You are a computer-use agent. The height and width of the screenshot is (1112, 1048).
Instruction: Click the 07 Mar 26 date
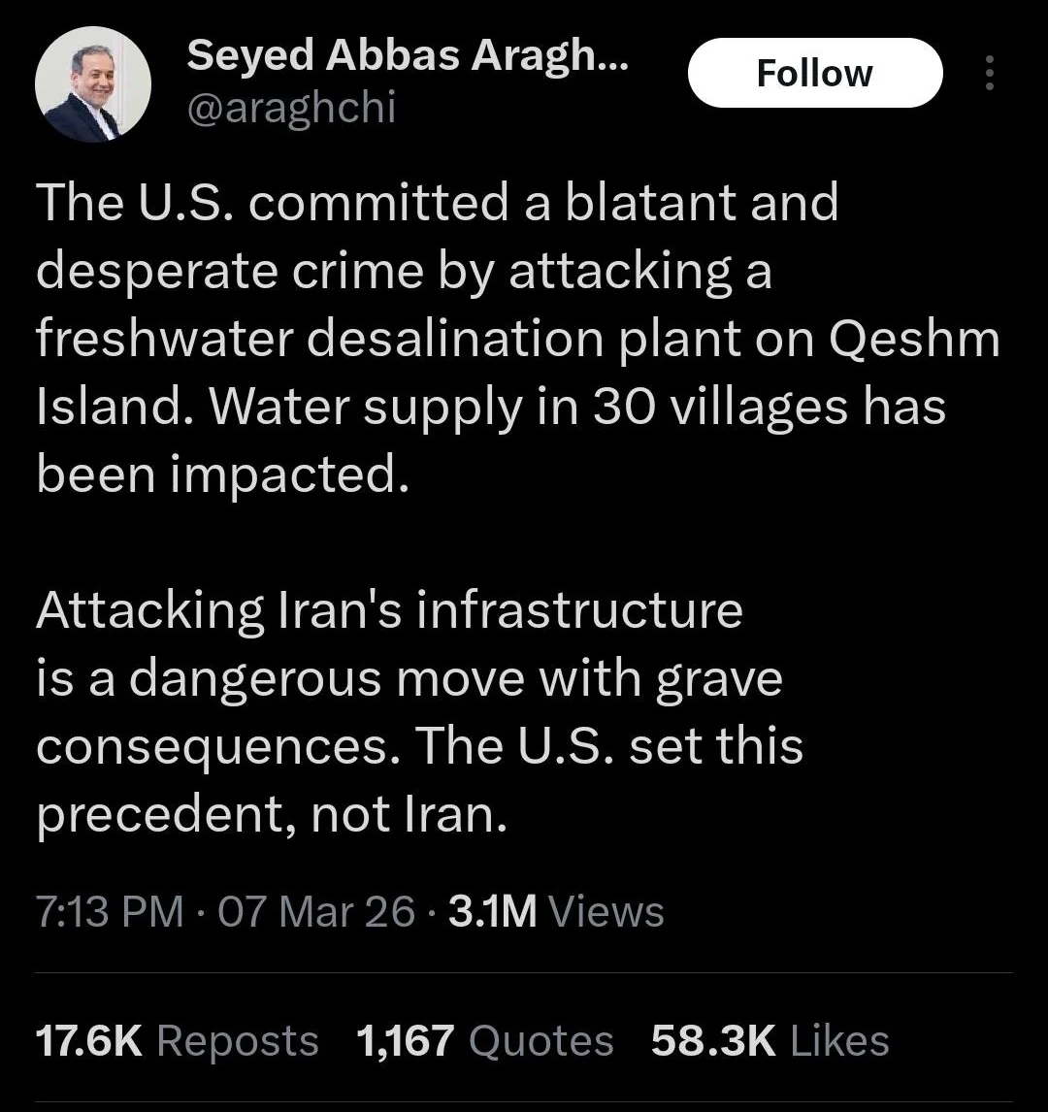[x=316, y=911]
